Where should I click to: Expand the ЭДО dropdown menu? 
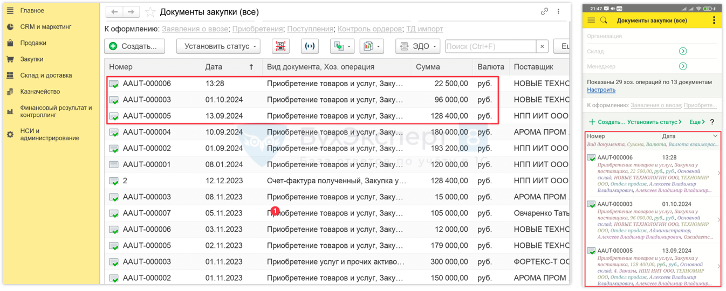coord(418,46)
